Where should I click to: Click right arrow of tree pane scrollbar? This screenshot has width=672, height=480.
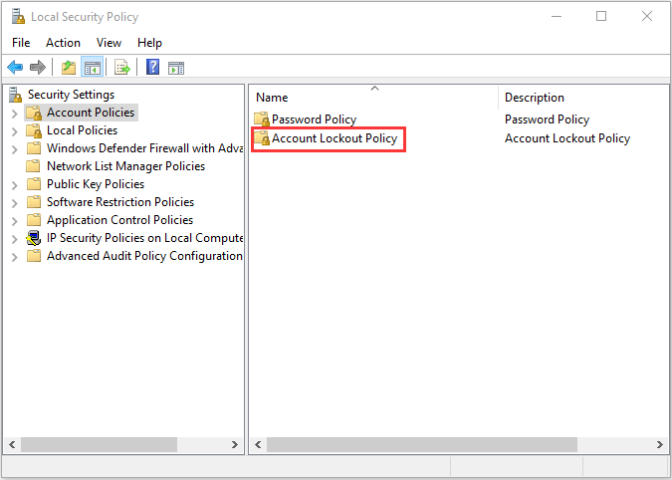coord(234,444)
